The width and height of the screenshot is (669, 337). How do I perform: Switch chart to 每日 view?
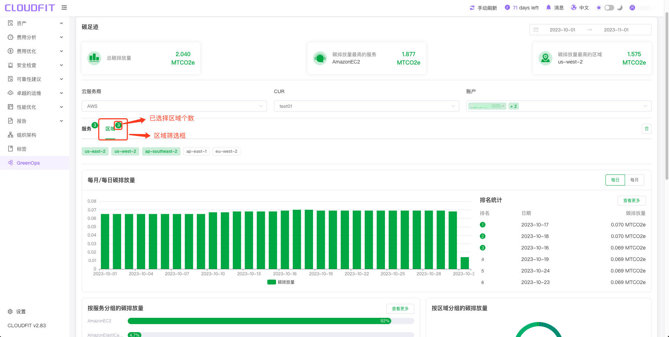[615, 180]
